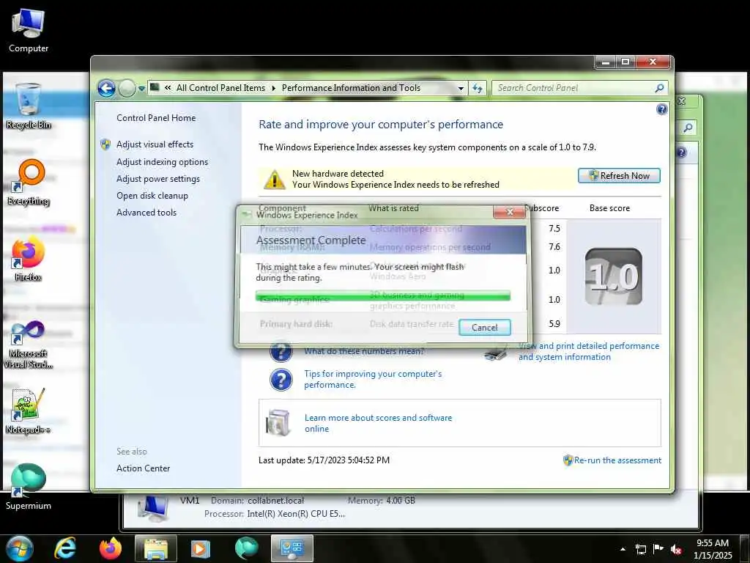Open Advanced tools link
Viewport: 750px width, 563px height.
pyautogui.click(x=146, y=212)
